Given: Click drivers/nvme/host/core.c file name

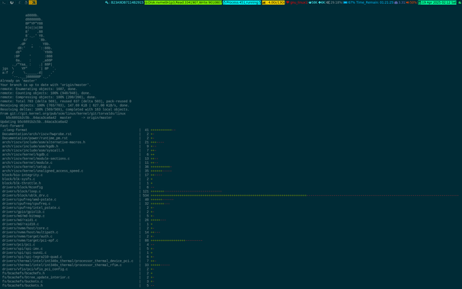Looking at the screenshot, I should point(25,228).
